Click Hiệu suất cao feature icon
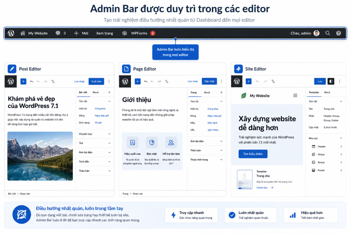This screenshot has width=351, height=234. (133, 143)
